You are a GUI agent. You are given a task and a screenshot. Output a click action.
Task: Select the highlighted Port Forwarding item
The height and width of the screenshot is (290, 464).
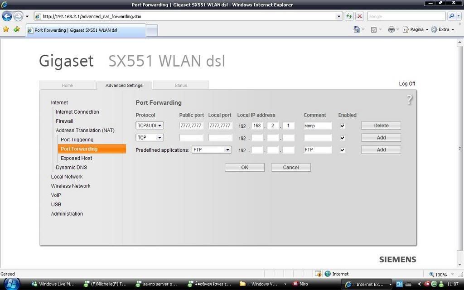(x=92, y=149)
